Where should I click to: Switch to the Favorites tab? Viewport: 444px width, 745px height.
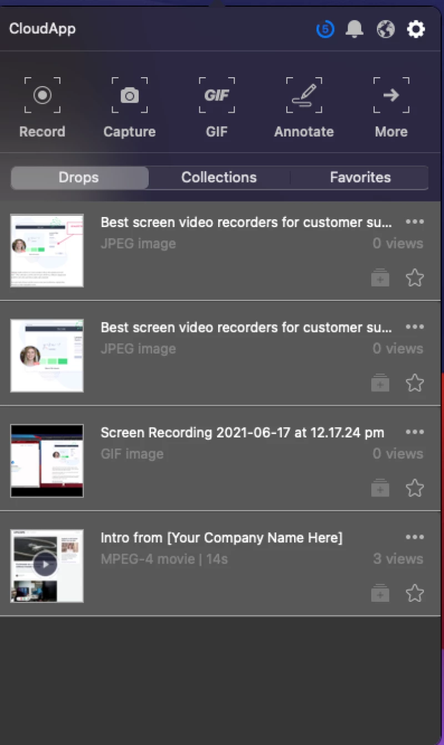point(360,178)
